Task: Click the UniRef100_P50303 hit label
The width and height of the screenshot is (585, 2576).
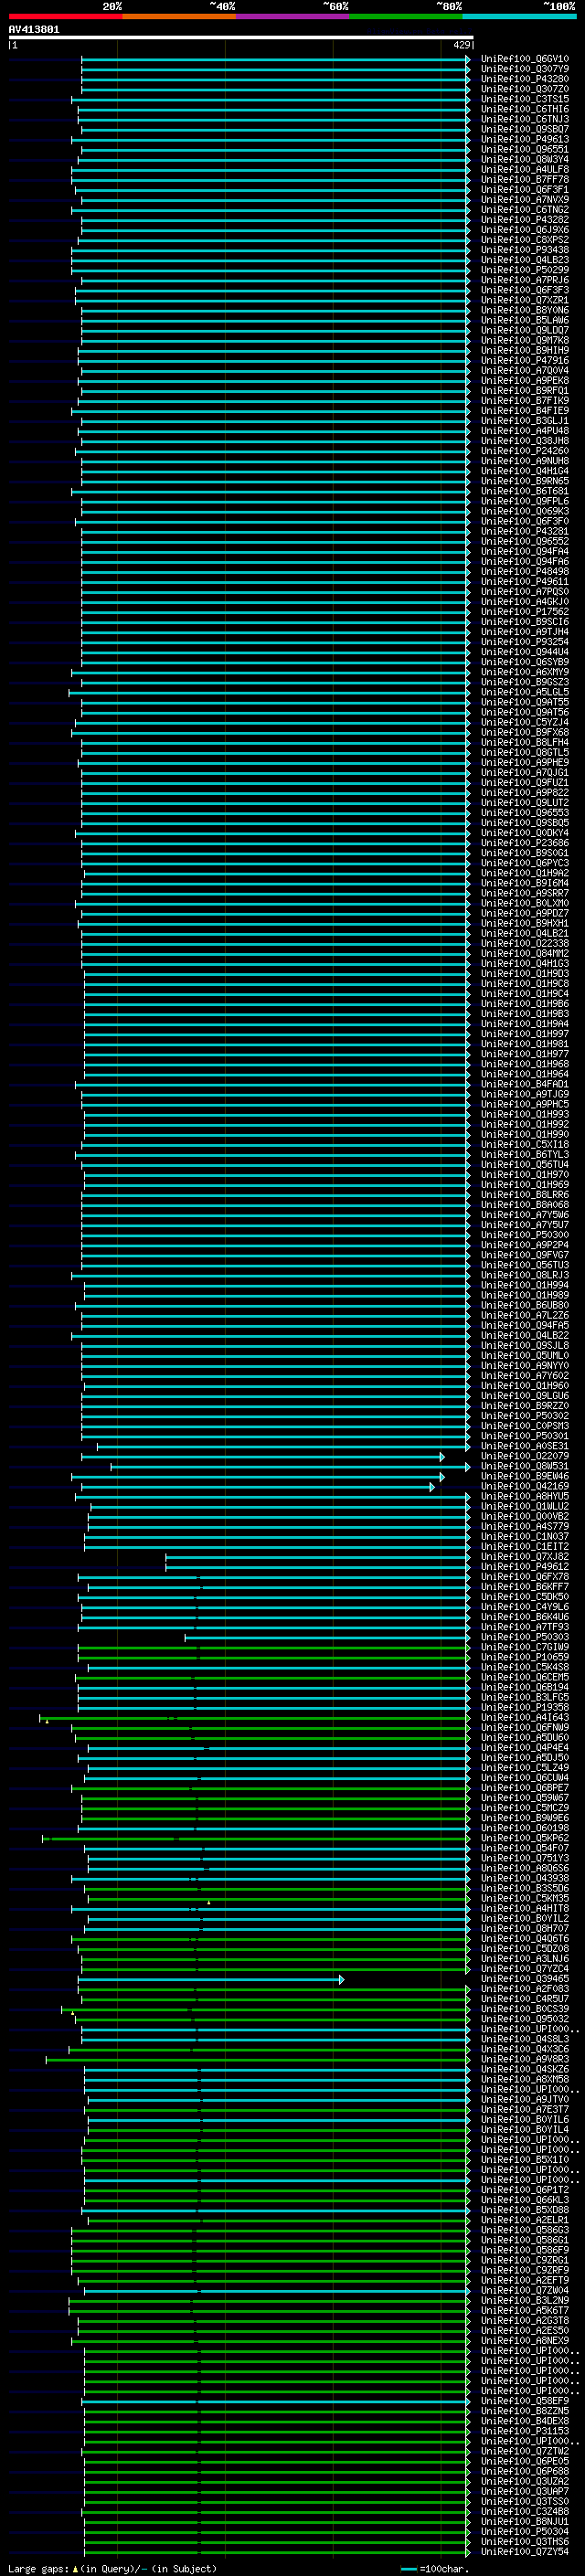Action: [525, 1637]
